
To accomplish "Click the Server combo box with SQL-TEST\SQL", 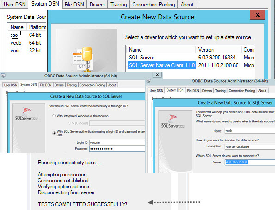I will 250,162.
